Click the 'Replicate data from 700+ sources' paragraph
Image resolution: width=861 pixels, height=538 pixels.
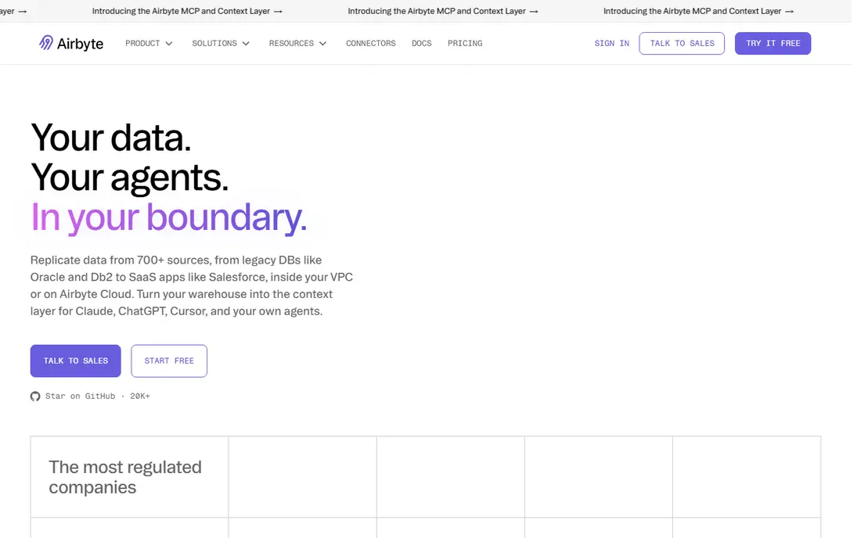tap(192, 285)
